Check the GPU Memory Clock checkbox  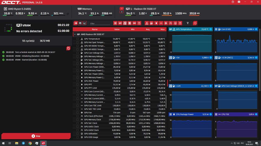point(78,120)
